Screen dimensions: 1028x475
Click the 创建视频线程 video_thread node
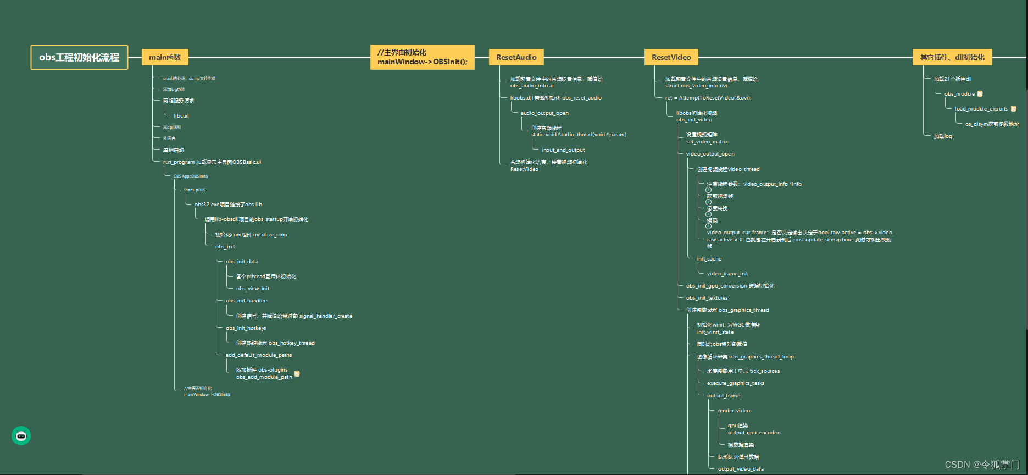coord(729,169)
